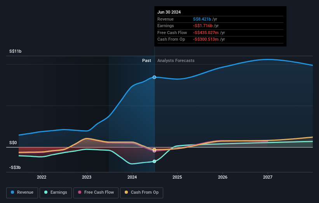Click the Earnings data point marker on teal line
Viewport: 319px width, 203px height.
click(x=154, y=162)
